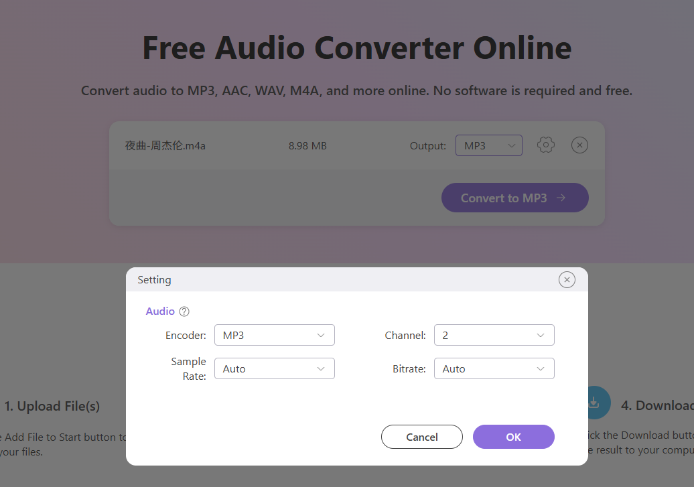Click the Audio section label

[x=160, y=311]
